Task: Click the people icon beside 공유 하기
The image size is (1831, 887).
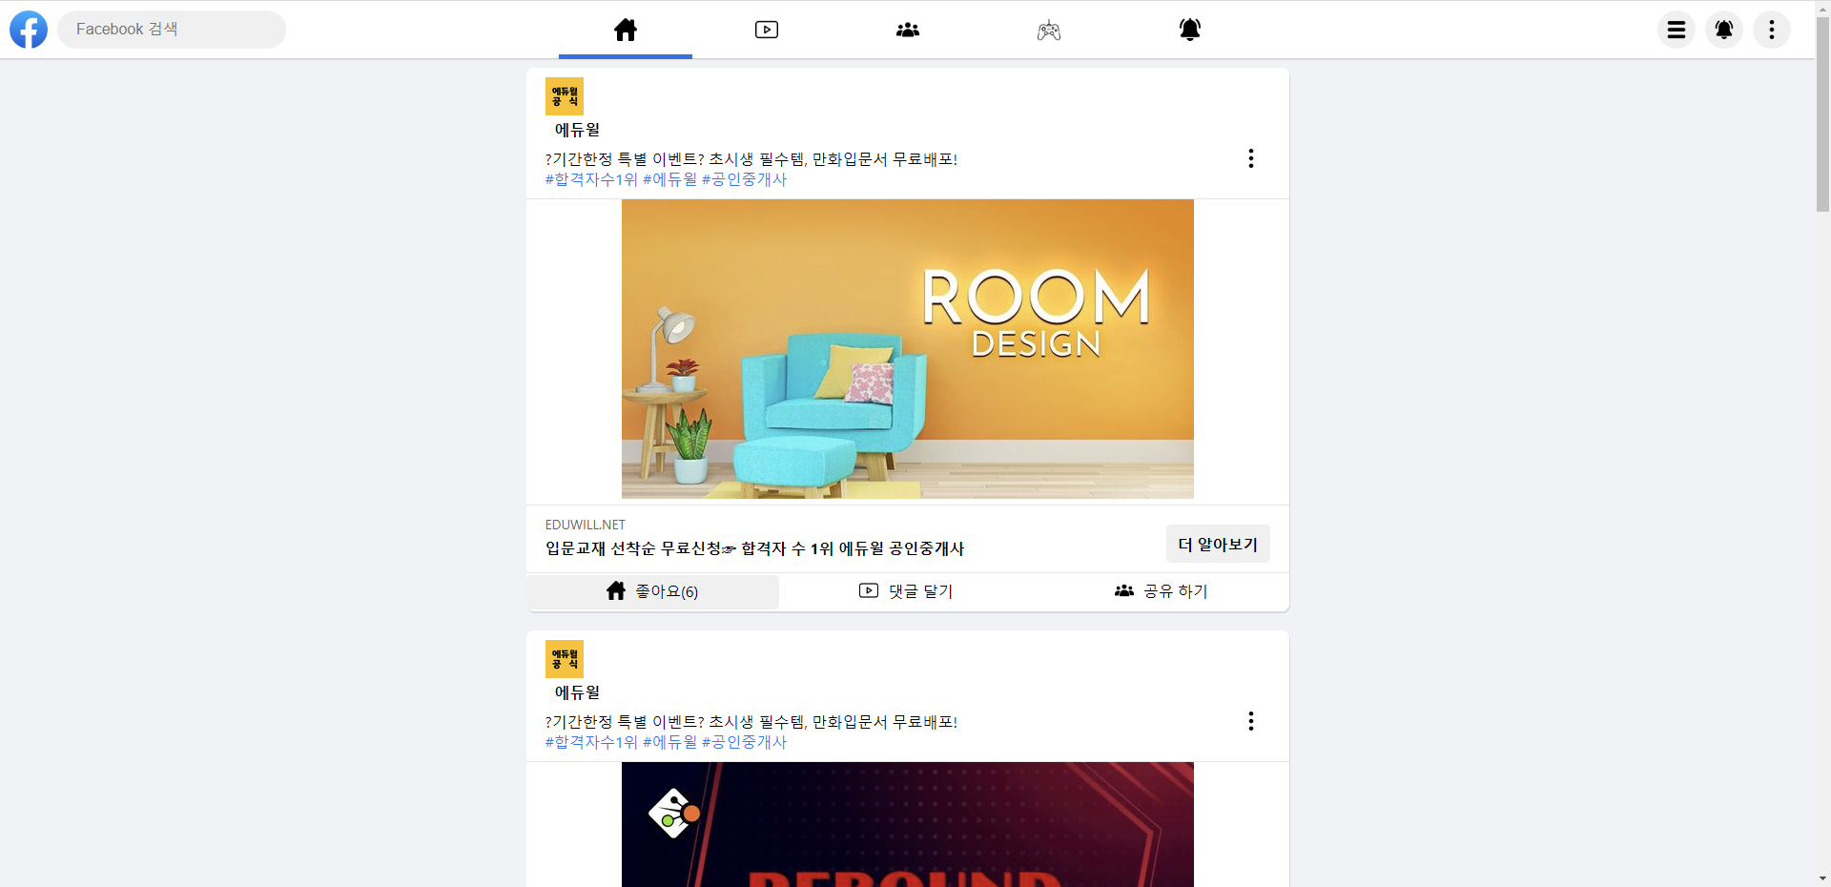Action: coord(1124,591)
